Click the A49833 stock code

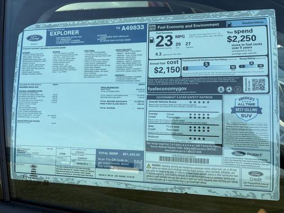point(133,28)
